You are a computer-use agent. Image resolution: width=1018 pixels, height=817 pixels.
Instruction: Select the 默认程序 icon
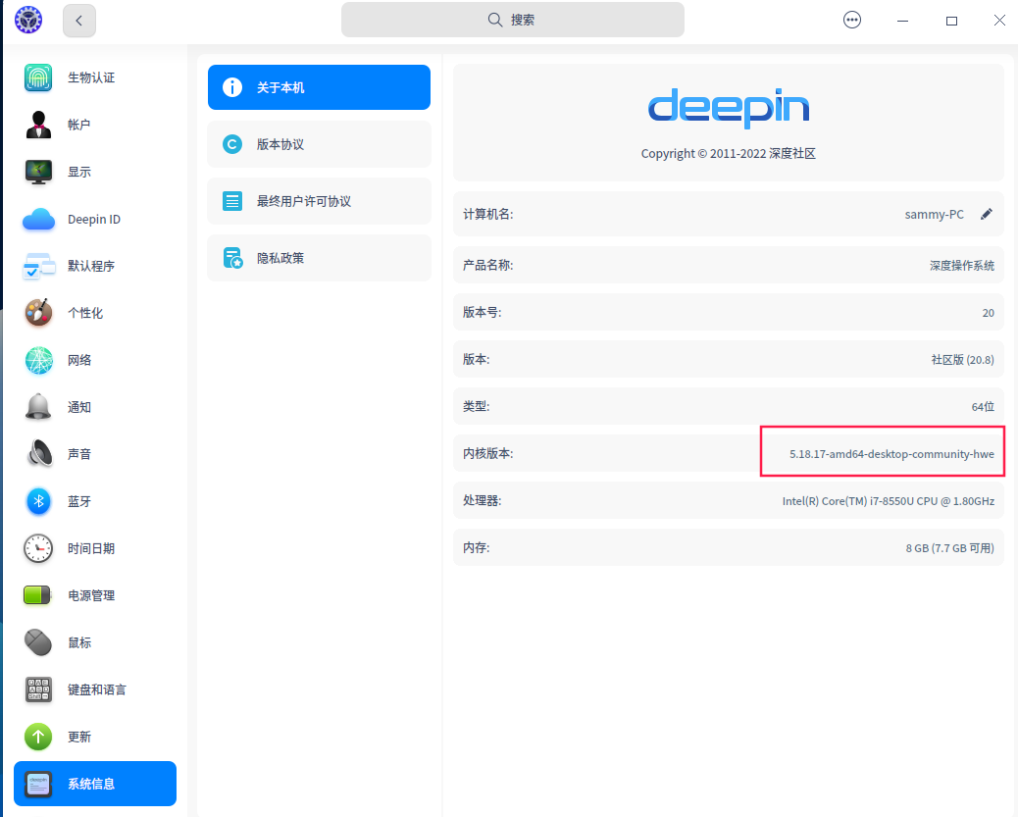38,266
